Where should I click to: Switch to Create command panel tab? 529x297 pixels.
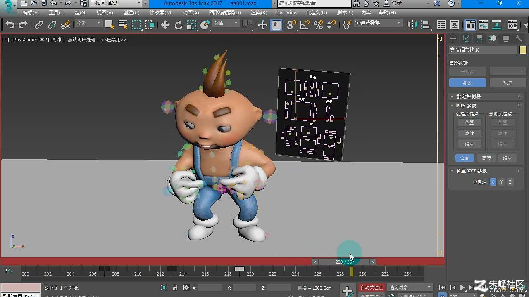pyautogui.click(x=453, y=39)
